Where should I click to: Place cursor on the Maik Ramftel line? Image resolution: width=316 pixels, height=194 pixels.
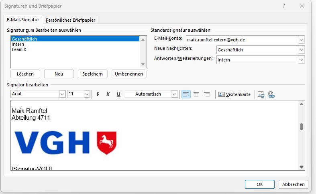[x=29, y=111]
